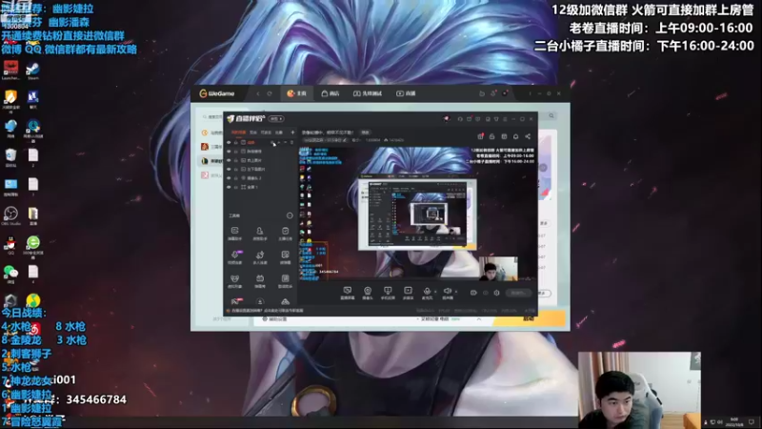Open the Recycle Bin on the desktop
The width and height of the screenshot is (762, 429).
tap(10, 157)
